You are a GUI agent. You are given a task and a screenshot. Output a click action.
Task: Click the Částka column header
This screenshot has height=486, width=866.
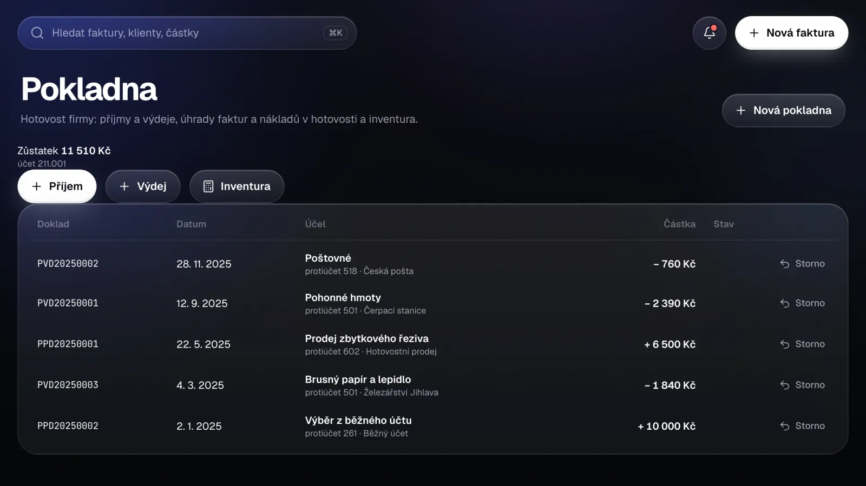click(679, 224)
